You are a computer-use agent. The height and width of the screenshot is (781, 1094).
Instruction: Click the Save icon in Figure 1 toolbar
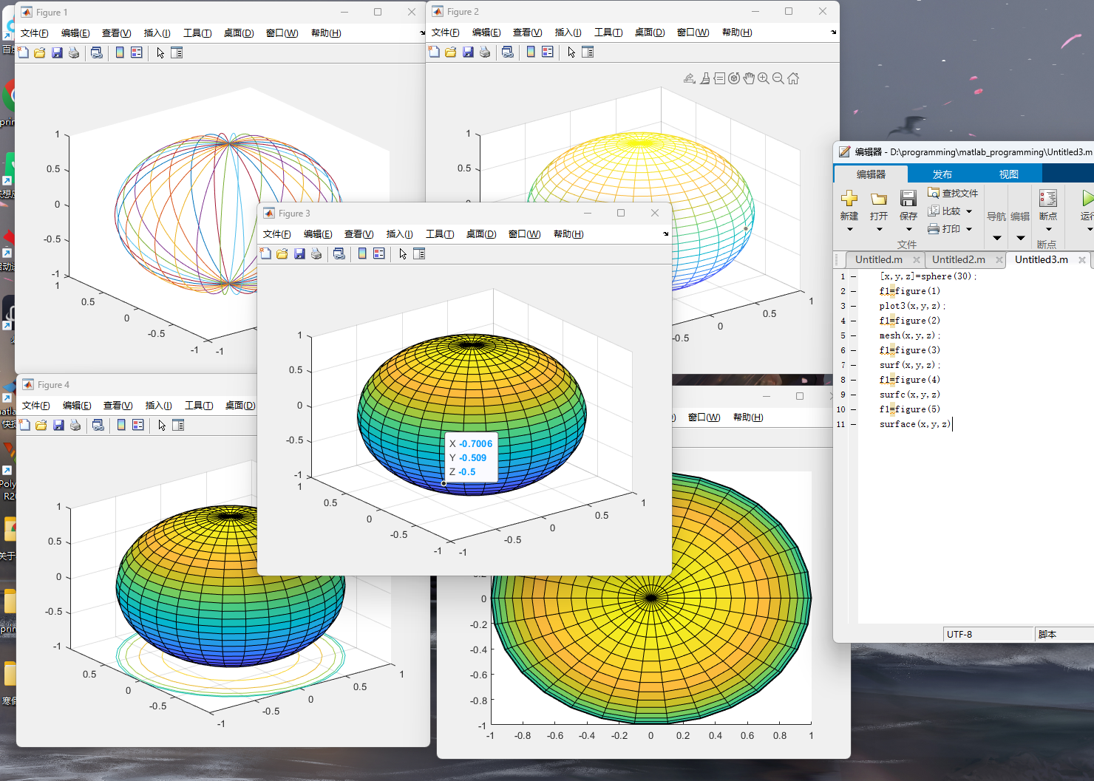pos(57,52)
